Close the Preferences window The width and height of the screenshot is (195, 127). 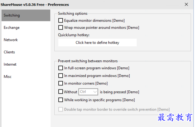coord(186,4)
